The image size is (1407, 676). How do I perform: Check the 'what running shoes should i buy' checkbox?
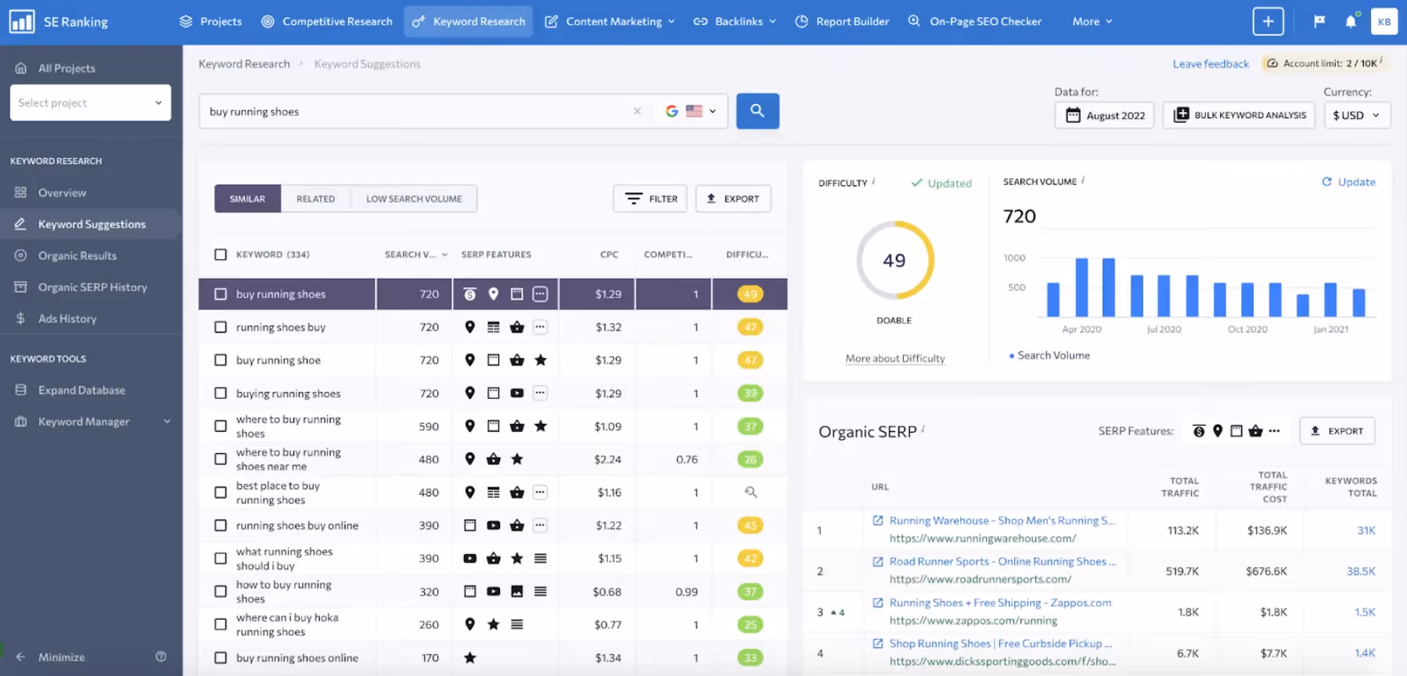[x=221, y=559]
